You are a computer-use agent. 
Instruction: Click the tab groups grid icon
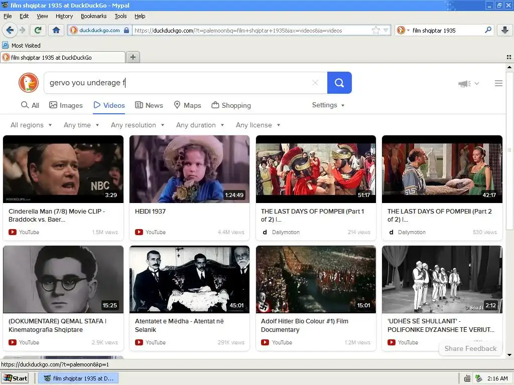(509, 57)
